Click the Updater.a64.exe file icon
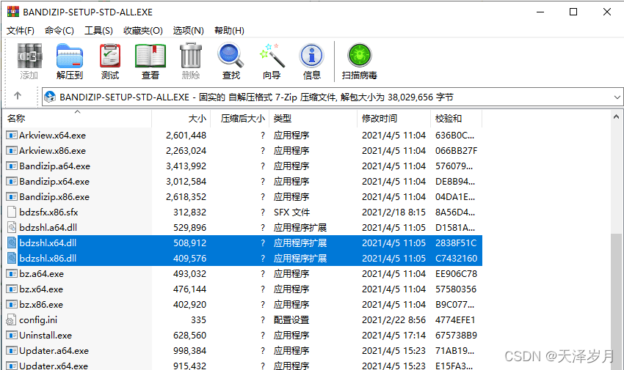The image size is (624, 370). (12, 351)
